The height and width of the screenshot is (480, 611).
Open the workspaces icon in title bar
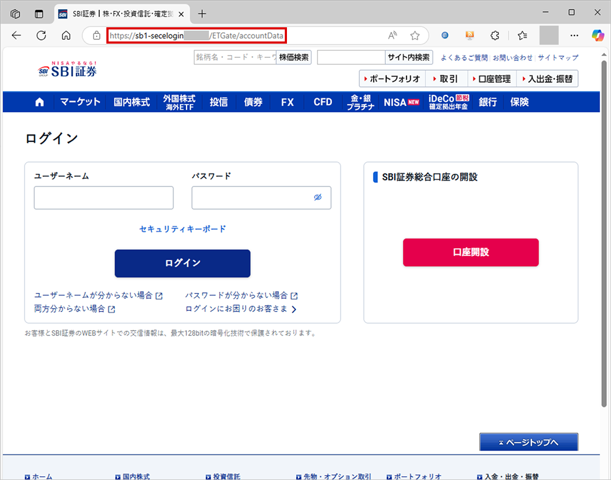pyautogui.click(x=15, y=14)
